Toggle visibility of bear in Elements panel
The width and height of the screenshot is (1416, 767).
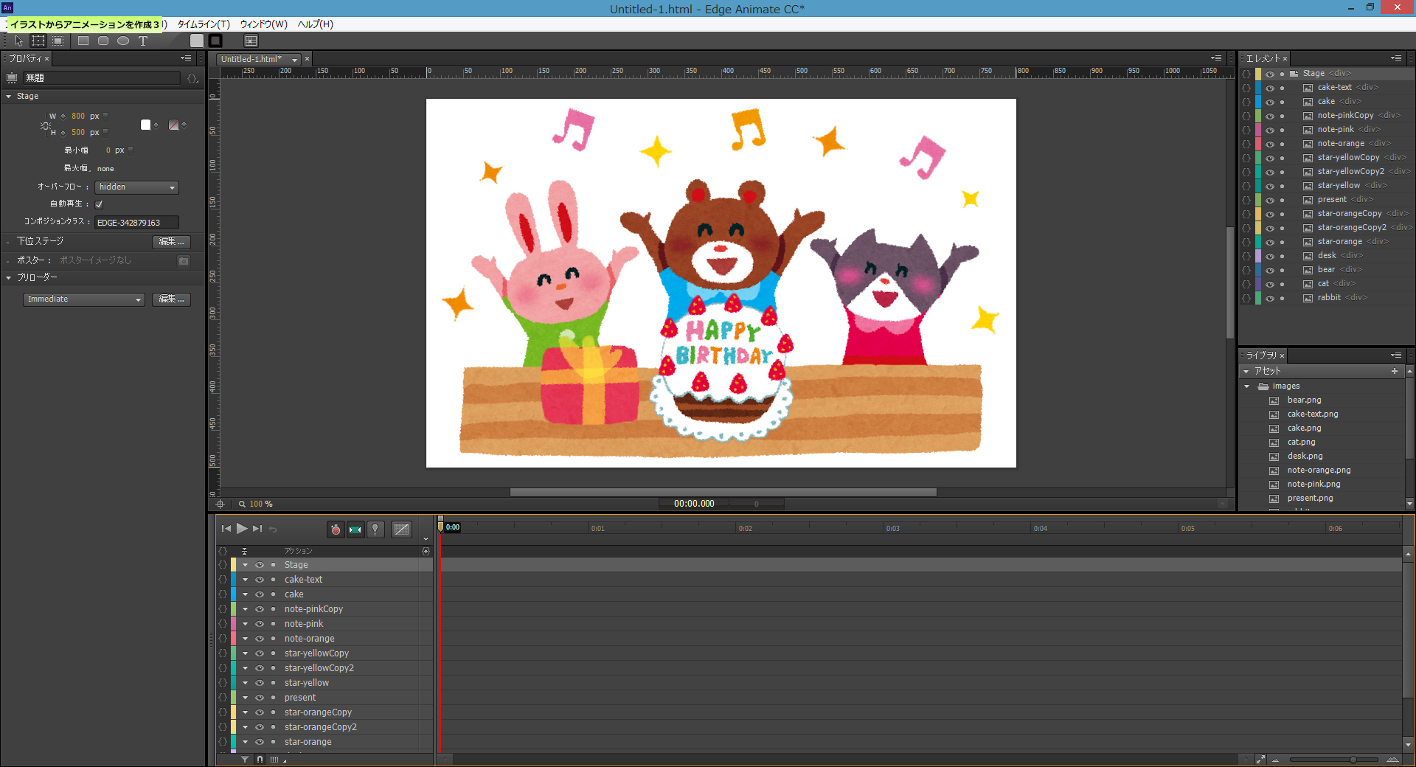1270,270
